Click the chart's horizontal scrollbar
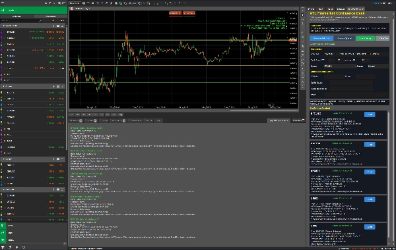The image size is (396, 250). (x=263, y=110)
